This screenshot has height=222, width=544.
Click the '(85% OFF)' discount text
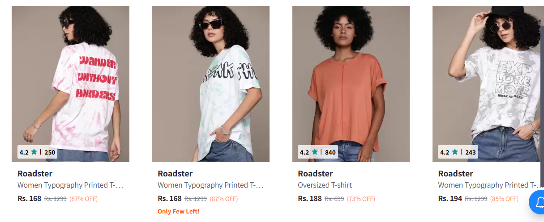(x=504, y=199)
